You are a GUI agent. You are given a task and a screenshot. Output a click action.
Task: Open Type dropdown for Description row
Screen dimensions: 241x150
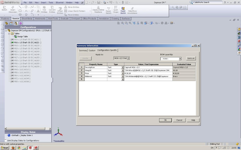[x=123, y=67]
